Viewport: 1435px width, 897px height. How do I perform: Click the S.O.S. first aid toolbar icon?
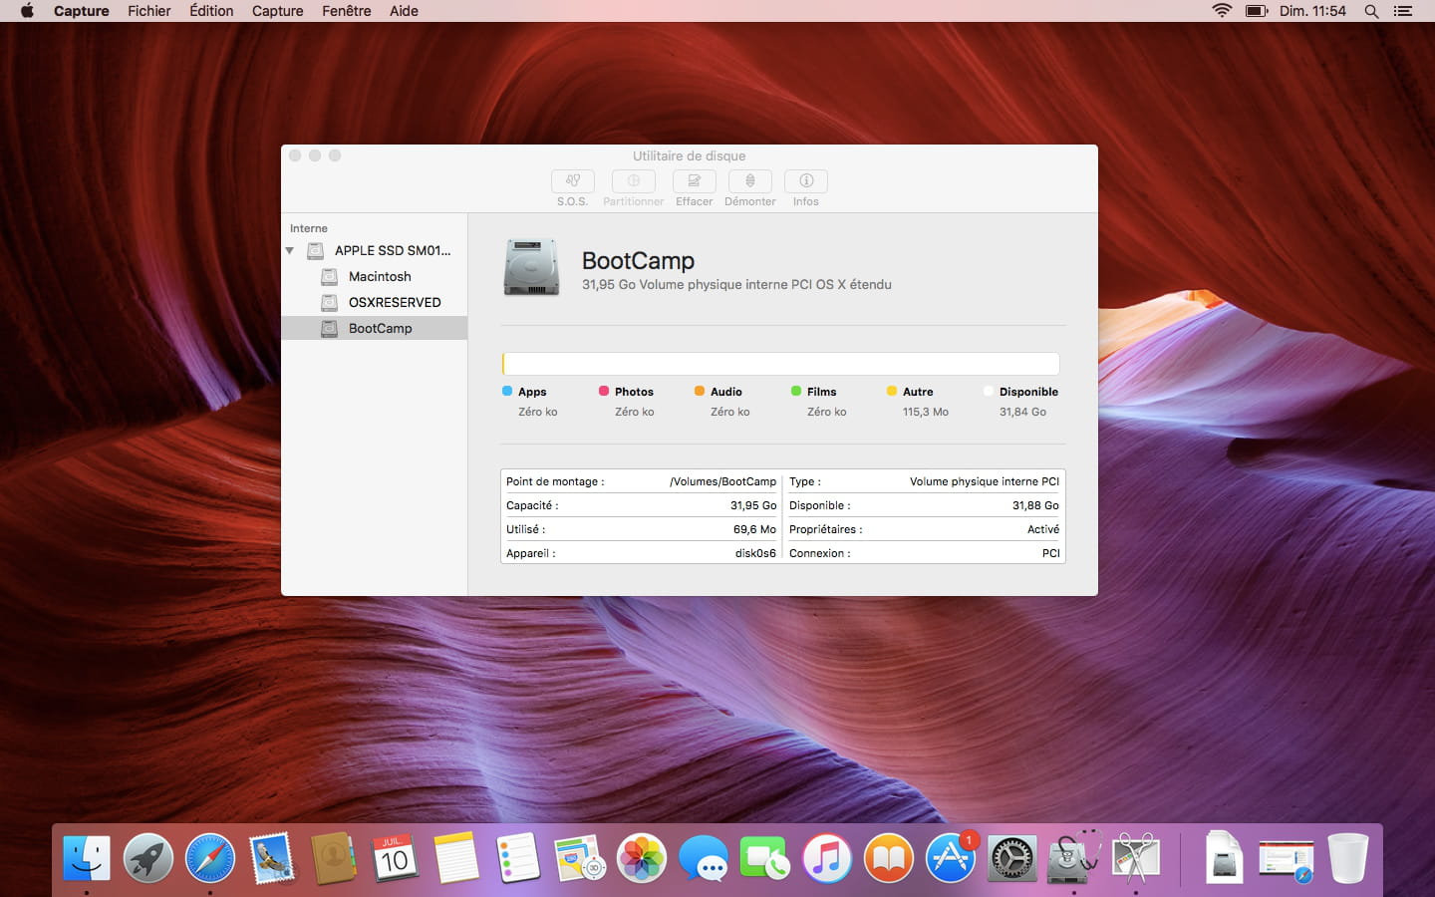[x=573, y=180]
